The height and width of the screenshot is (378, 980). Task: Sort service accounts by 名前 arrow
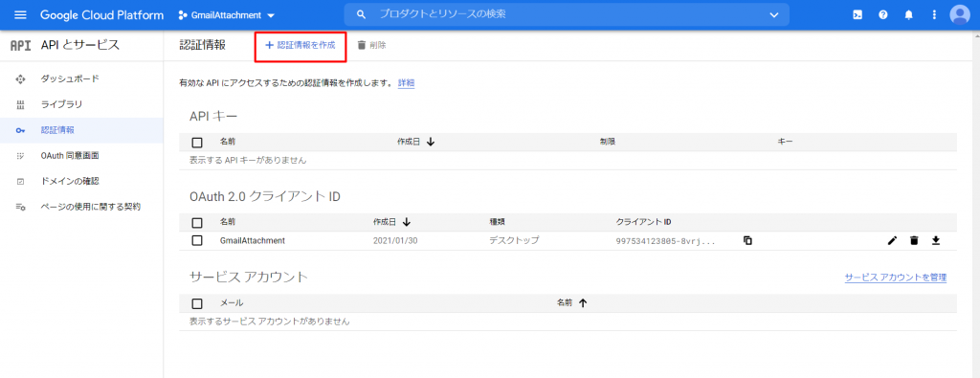coord(583,303)
